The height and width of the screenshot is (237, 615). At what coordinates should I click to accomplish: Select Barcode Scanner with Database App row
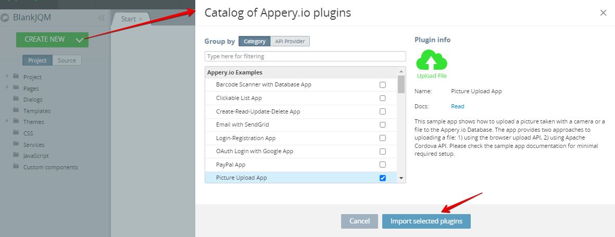point(301,85)
